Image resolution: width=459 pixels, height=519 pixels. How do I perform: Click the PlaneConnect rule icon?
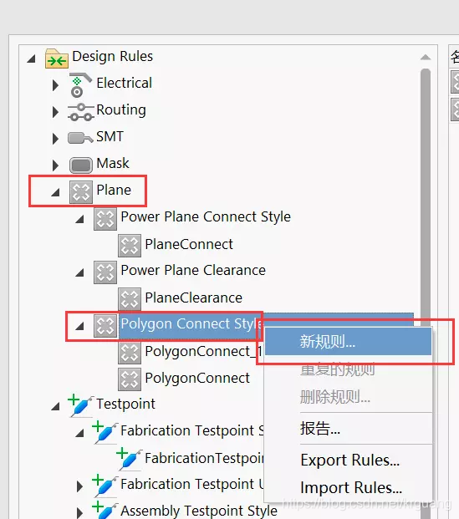[x=130, y=246]
